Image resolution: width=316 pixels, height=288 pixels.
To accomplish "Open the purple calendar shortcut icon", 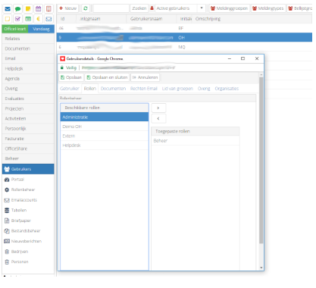I will (x=38, y=9).
